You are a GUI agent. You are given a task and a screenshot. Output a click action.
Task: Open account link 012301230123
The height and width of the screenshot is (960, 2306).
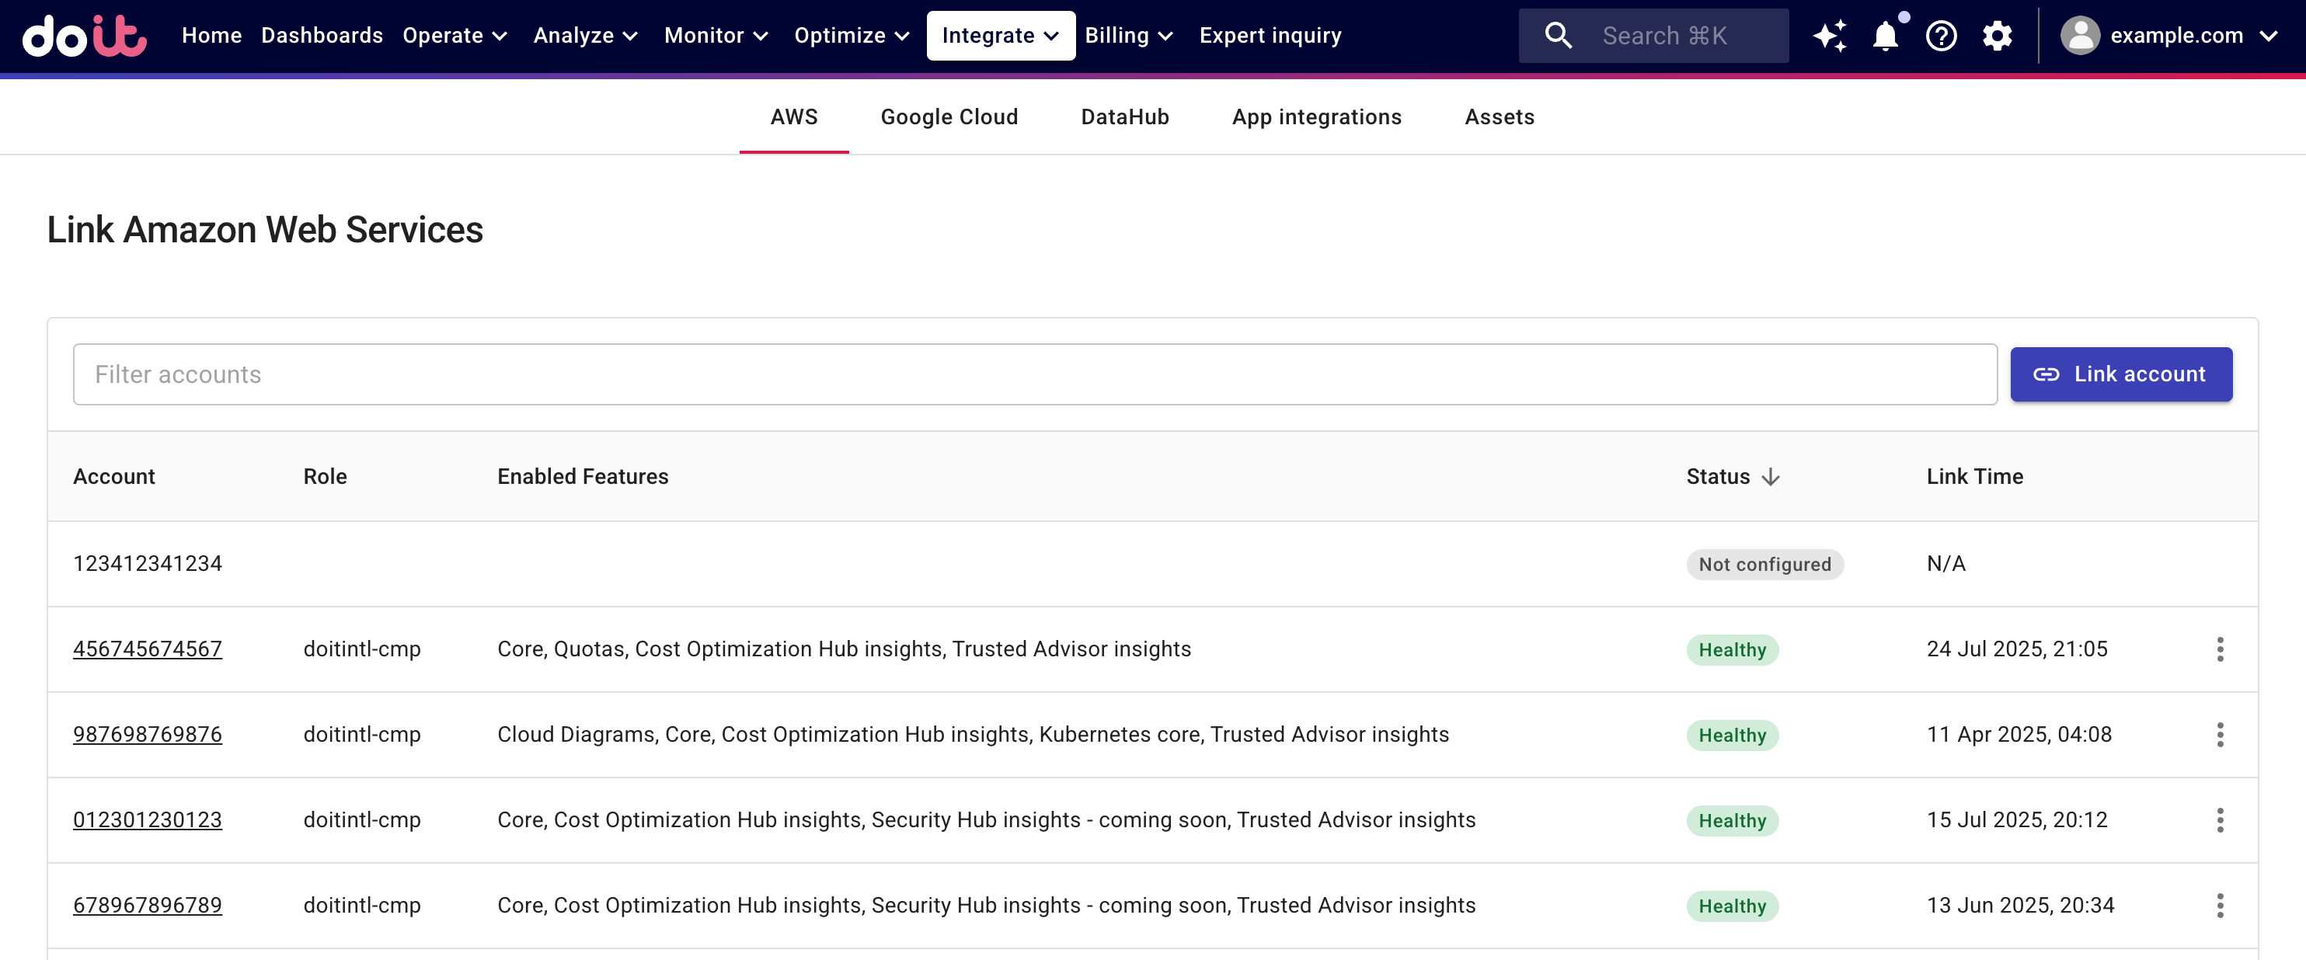[x=148, y=819]
